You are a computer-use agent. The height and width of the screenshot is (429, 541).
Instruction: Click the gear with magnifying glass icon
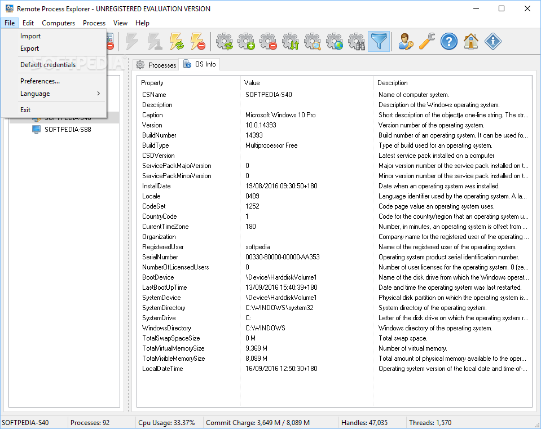pyautogui.click(x=313, y=42)
